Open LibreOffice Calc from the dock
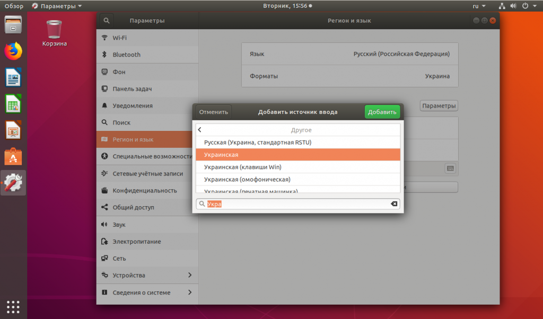The width and height of the screenshot is (543, 319). pos(13,104)
